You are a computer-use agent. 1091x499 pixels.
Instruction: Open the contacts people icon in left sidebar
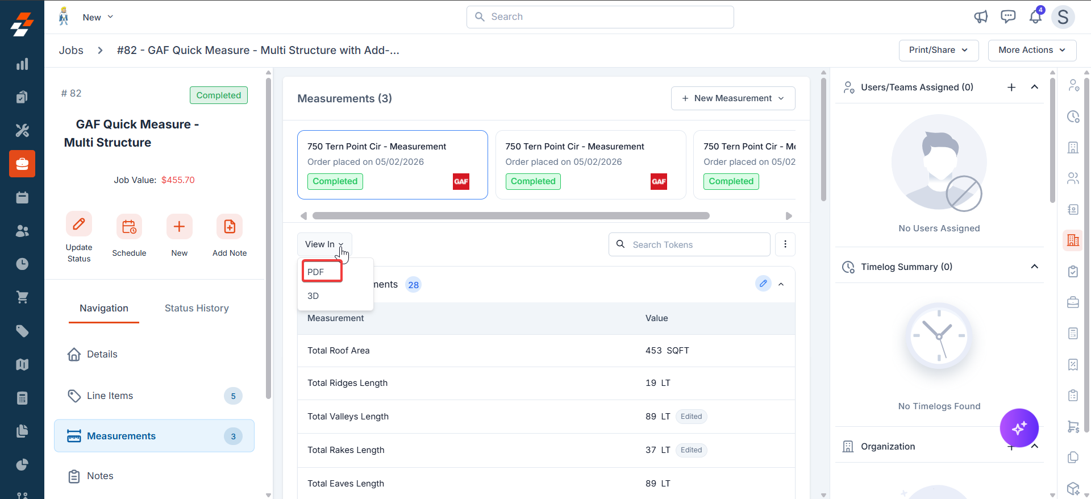click(x=22, y=231)
